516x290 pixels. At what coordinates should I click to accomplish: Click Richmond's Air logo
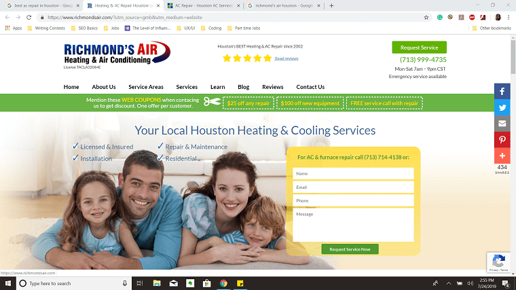pyautogui.click(x=117, y=54)
